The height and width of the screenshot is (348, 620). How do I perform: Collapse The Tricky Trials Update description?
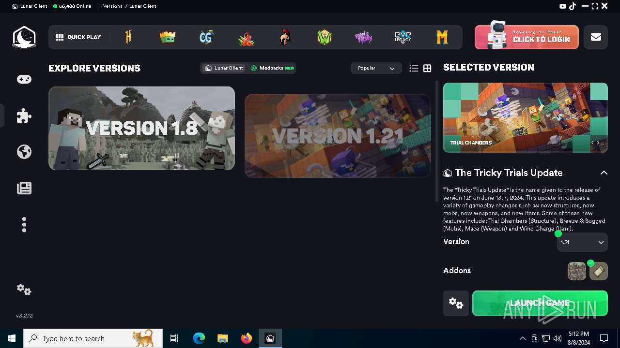pos(604,173)
